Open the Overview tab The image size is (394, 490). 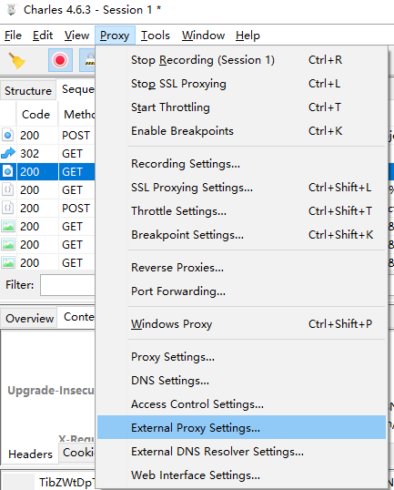(29, 318)
